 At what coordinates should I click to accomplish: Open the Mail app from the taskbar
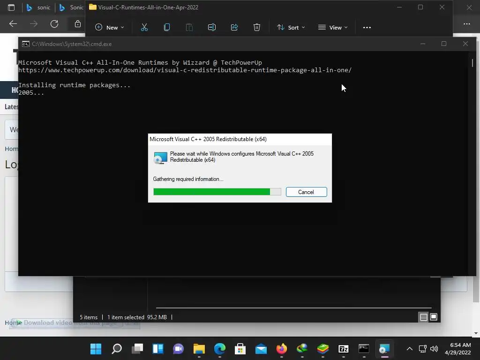tap(261, 349)
